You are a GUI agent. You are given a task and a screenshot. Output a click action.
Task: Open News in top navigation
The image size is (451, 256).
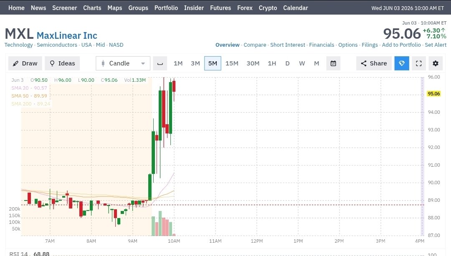point(38,8)
